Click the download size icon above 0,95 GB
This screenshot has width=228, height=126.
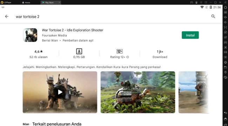pyautogui.click(x=79, y=51)
